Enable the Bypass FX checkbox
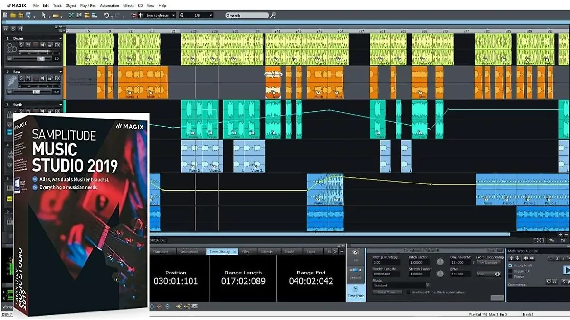Image resolution: width=570 pixels, height=320 pixels. click(510, 271)
